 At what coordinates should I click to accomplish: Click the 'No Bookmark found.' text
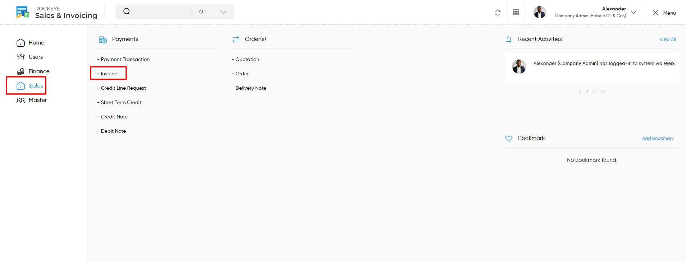(592, 160)
